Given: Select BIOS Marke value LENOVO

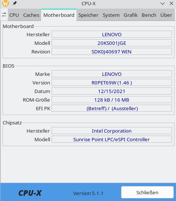Looking at the screenshot, I should click(112, 74).
